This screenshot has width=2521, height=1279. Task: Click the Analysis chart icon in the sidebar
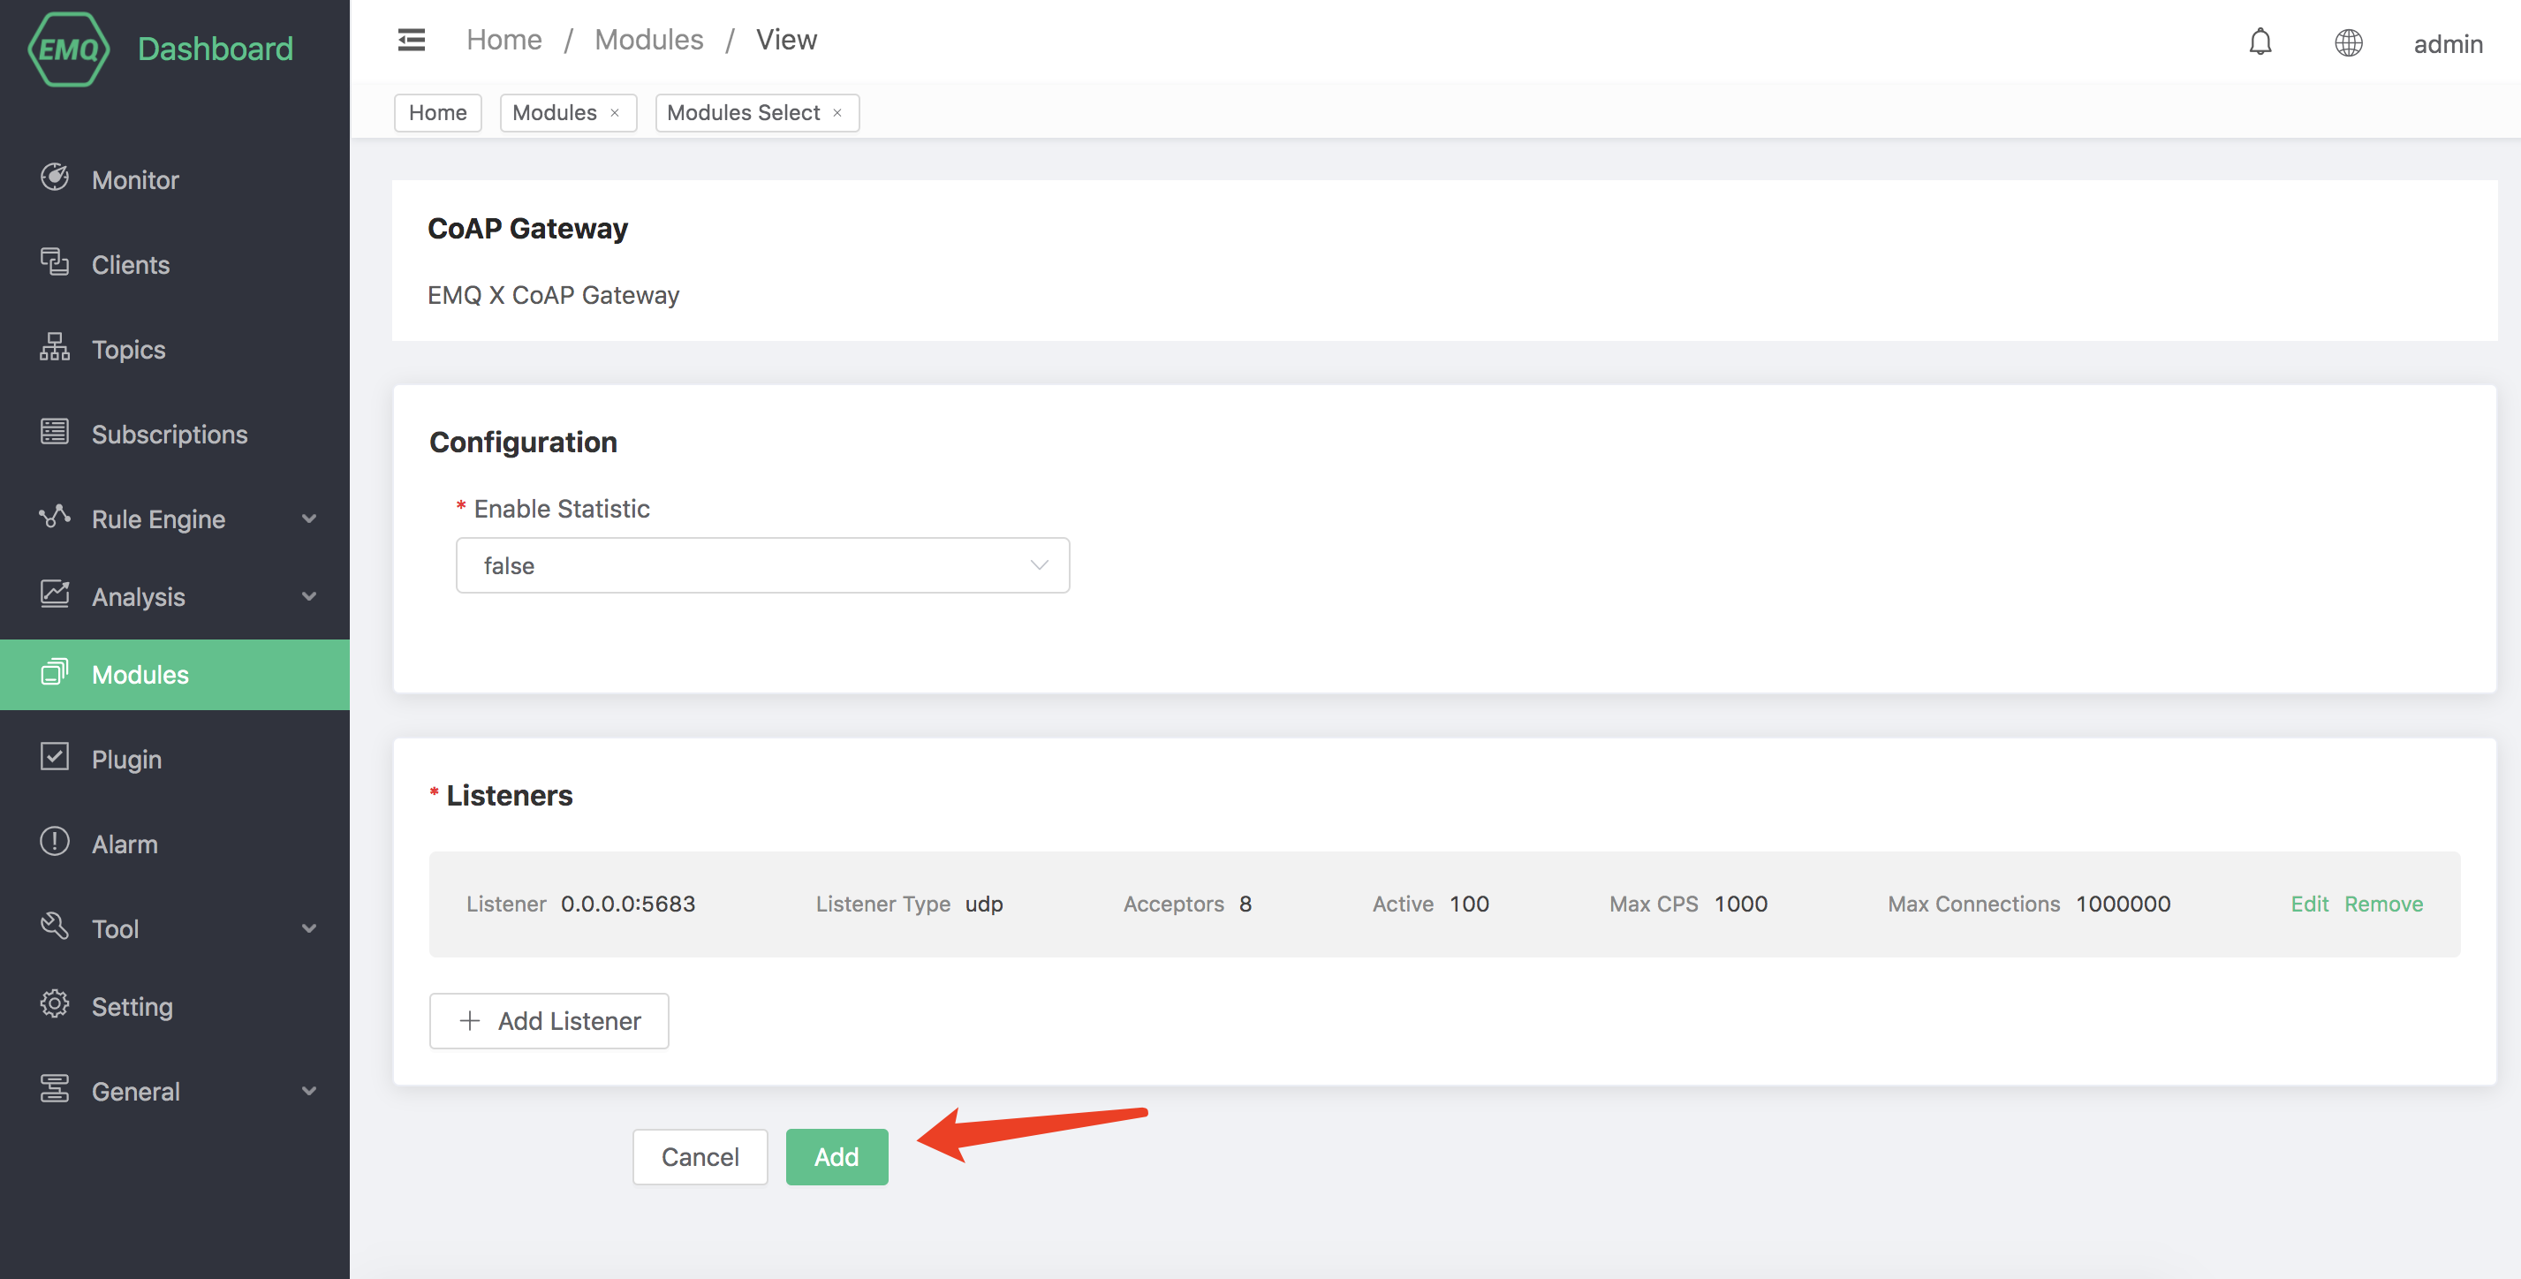click(x=55, y=594)
